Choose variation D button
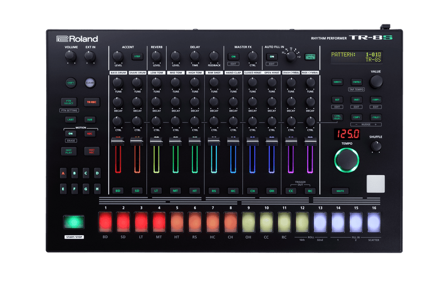445x282 pixels. pyautogui.click(x=97, y=173)
